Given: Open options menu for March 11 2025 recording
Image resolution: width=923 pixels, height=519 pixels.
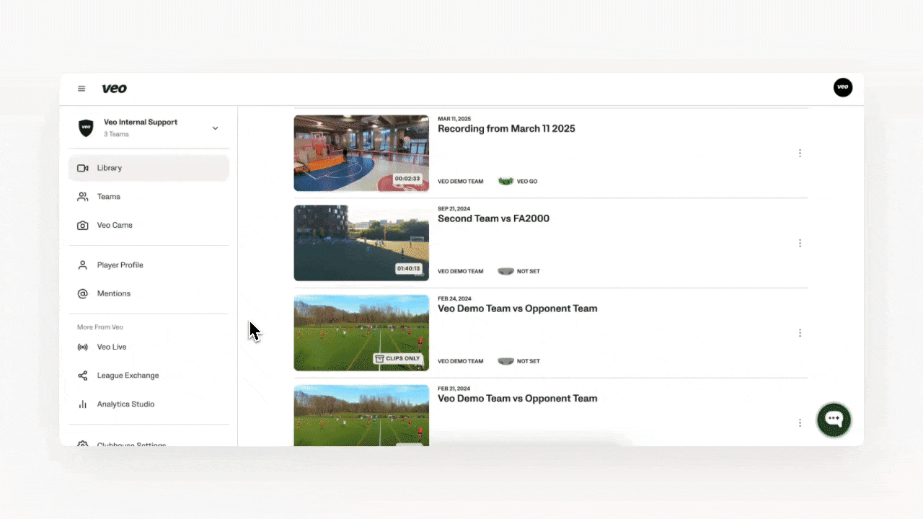Looking at the screenshot, I should tap(800, 153).
